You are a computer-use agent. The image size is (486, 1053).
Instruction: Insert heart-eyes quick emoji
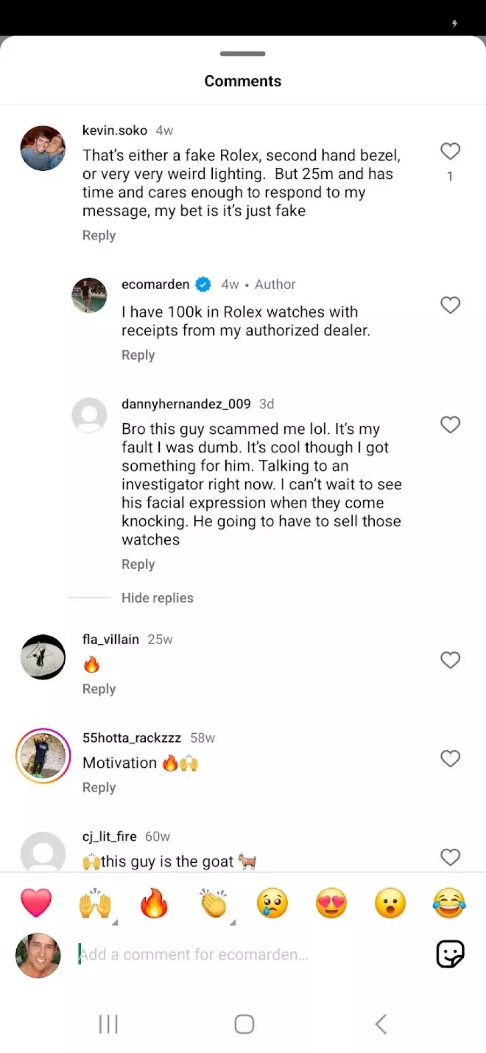tap(331, 903)
